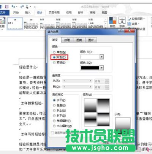This screenshot has height=154, width=152.
Task: Open Customize Quick Access Toolbar menu
Action: 35,7
